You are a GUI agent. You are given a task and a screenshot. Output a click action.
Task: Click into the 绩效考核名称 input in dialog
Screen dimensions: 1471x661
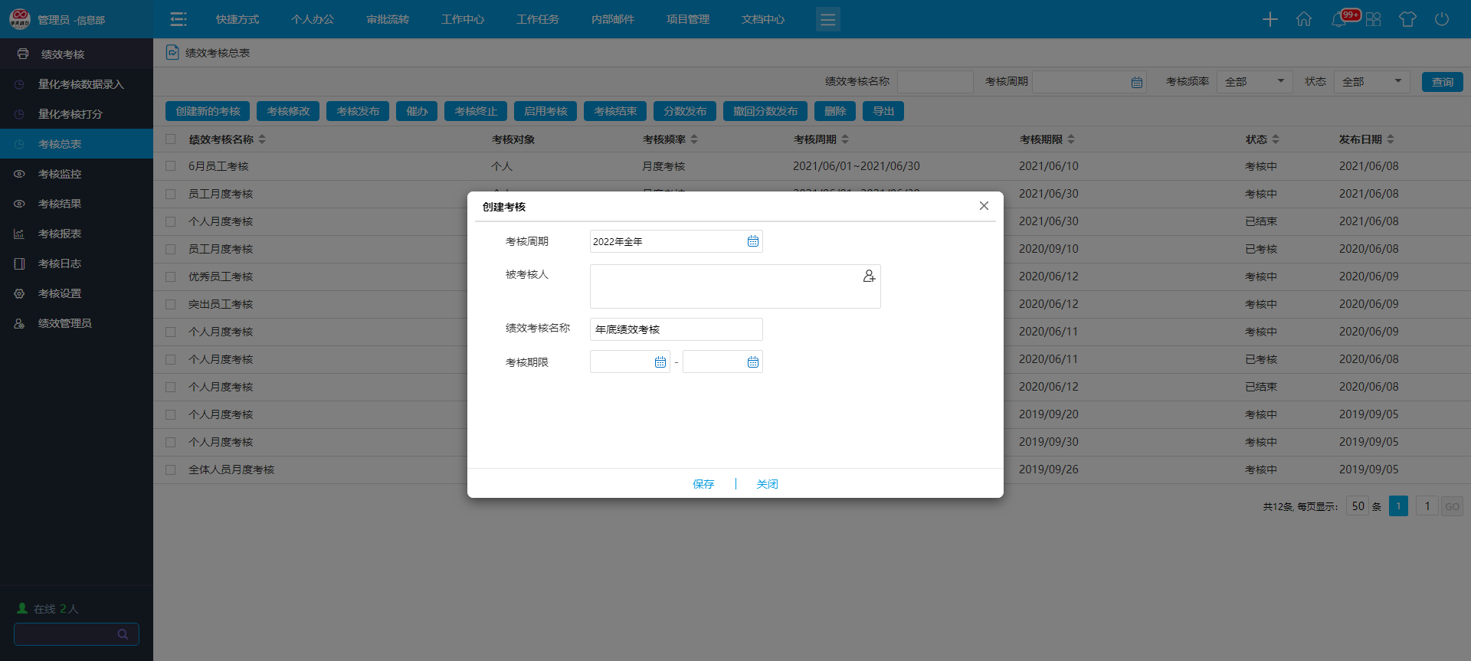pos(676,329)
